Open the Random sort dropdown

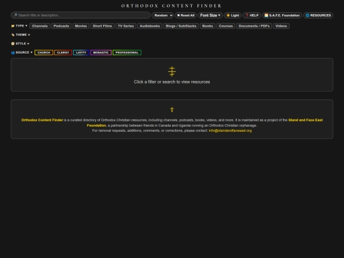[162, 15]
